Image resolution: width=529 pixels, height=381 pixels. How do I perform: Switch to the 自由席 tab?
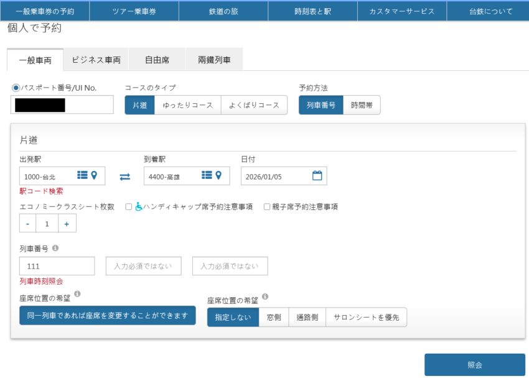coord(156,60)
